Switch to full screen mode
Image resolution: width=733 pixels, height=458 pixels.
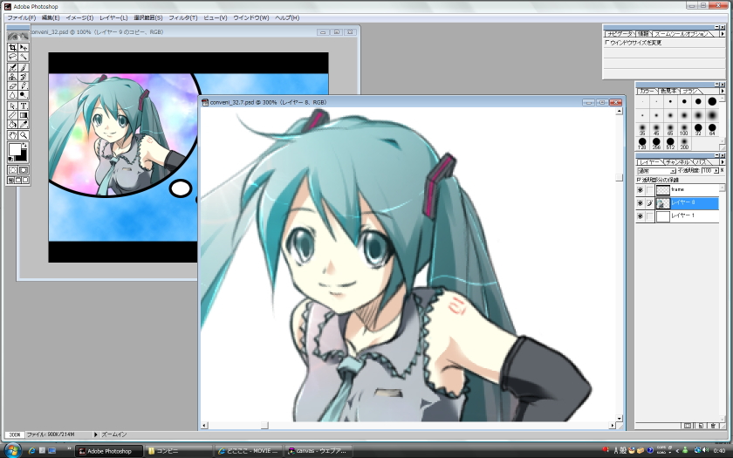pos(25,180)
